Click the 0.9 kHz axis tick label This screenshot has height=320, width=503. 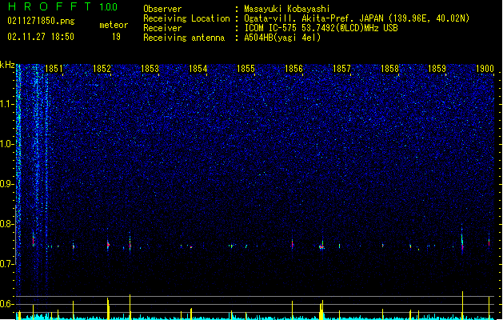pyautogui.click(x=6, y=184)
